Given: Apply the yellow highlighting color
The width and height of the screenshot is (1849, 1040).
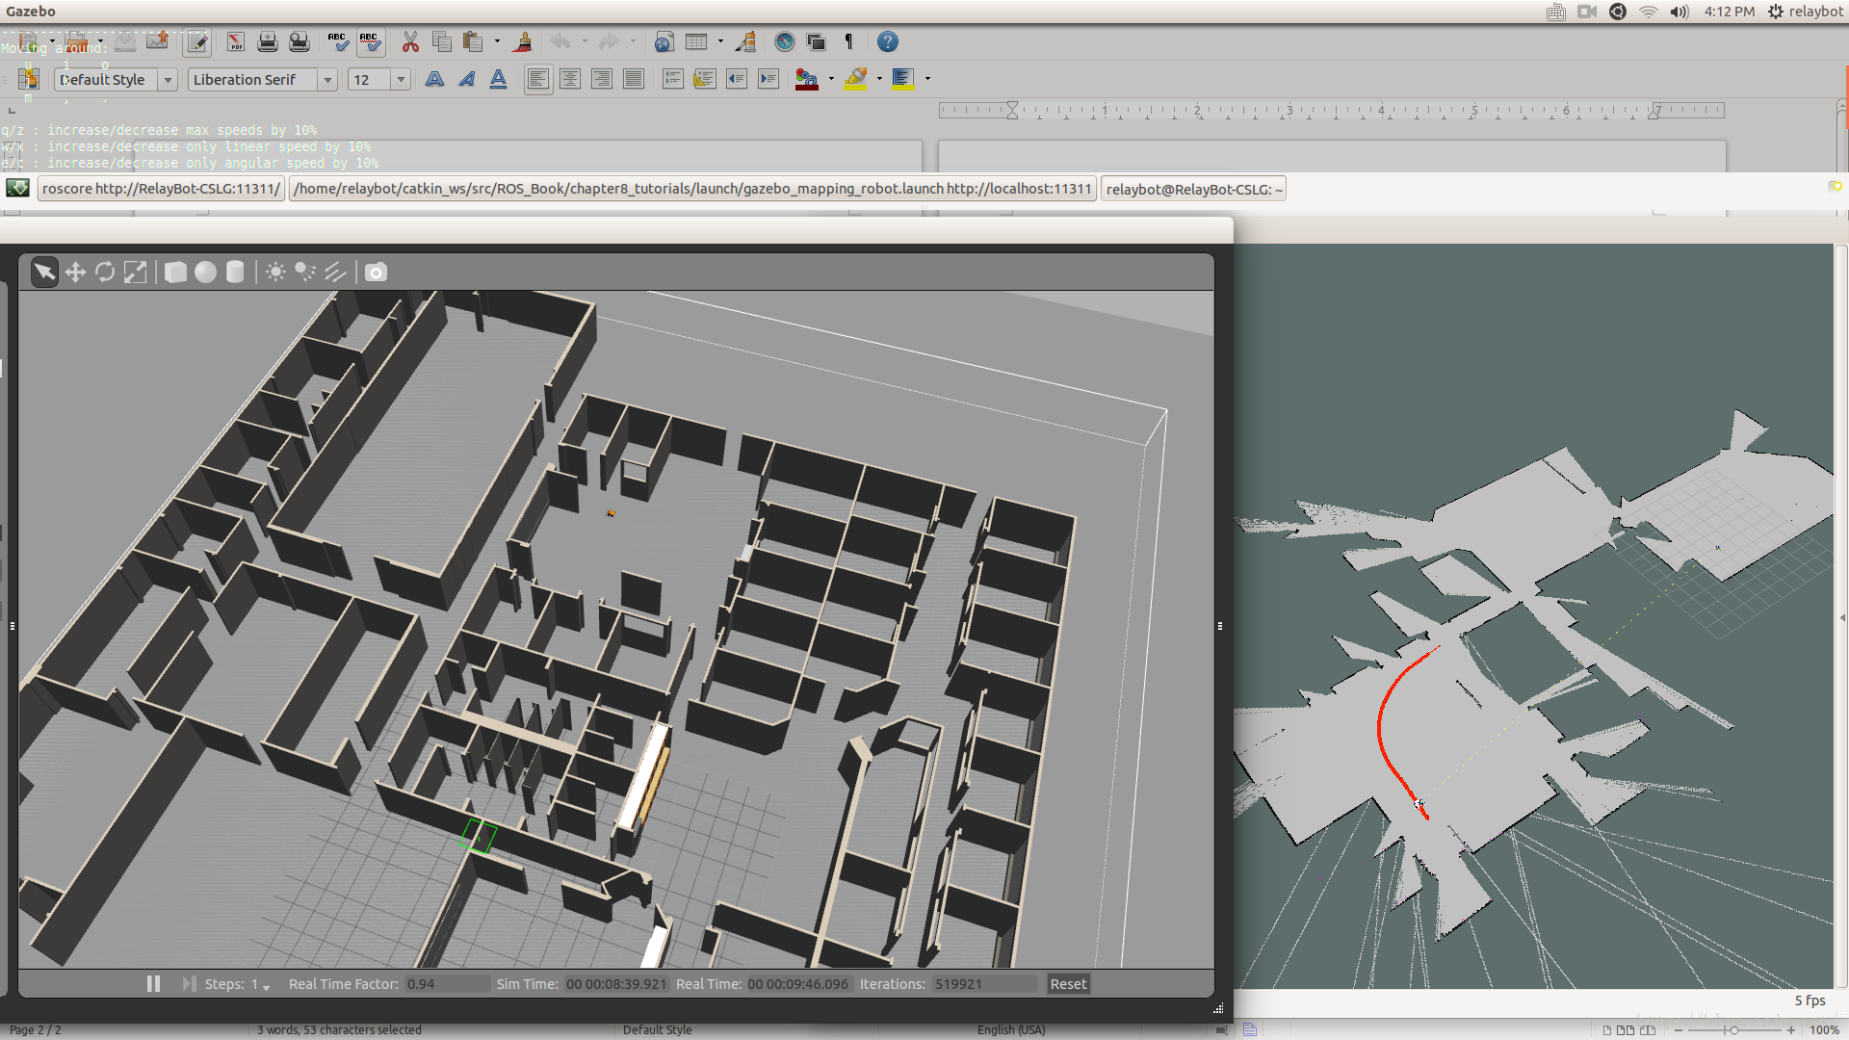Looking at the screenshot, I should pyautogui.click(x=855, y=79).
